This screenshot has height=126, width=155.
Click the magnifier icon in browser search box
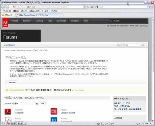(x=149, y=7)
